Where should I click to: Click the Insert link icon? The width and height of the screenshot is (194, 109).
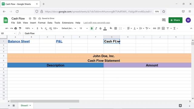click(154, 28)
